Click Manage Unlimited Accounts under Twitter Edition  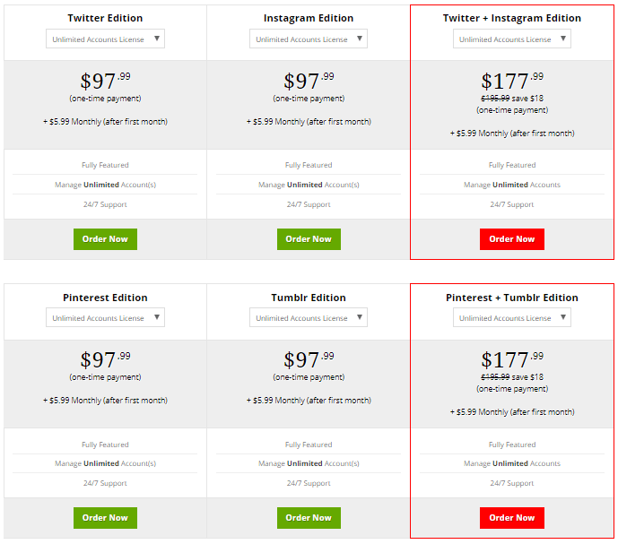(x=105, y=185)
